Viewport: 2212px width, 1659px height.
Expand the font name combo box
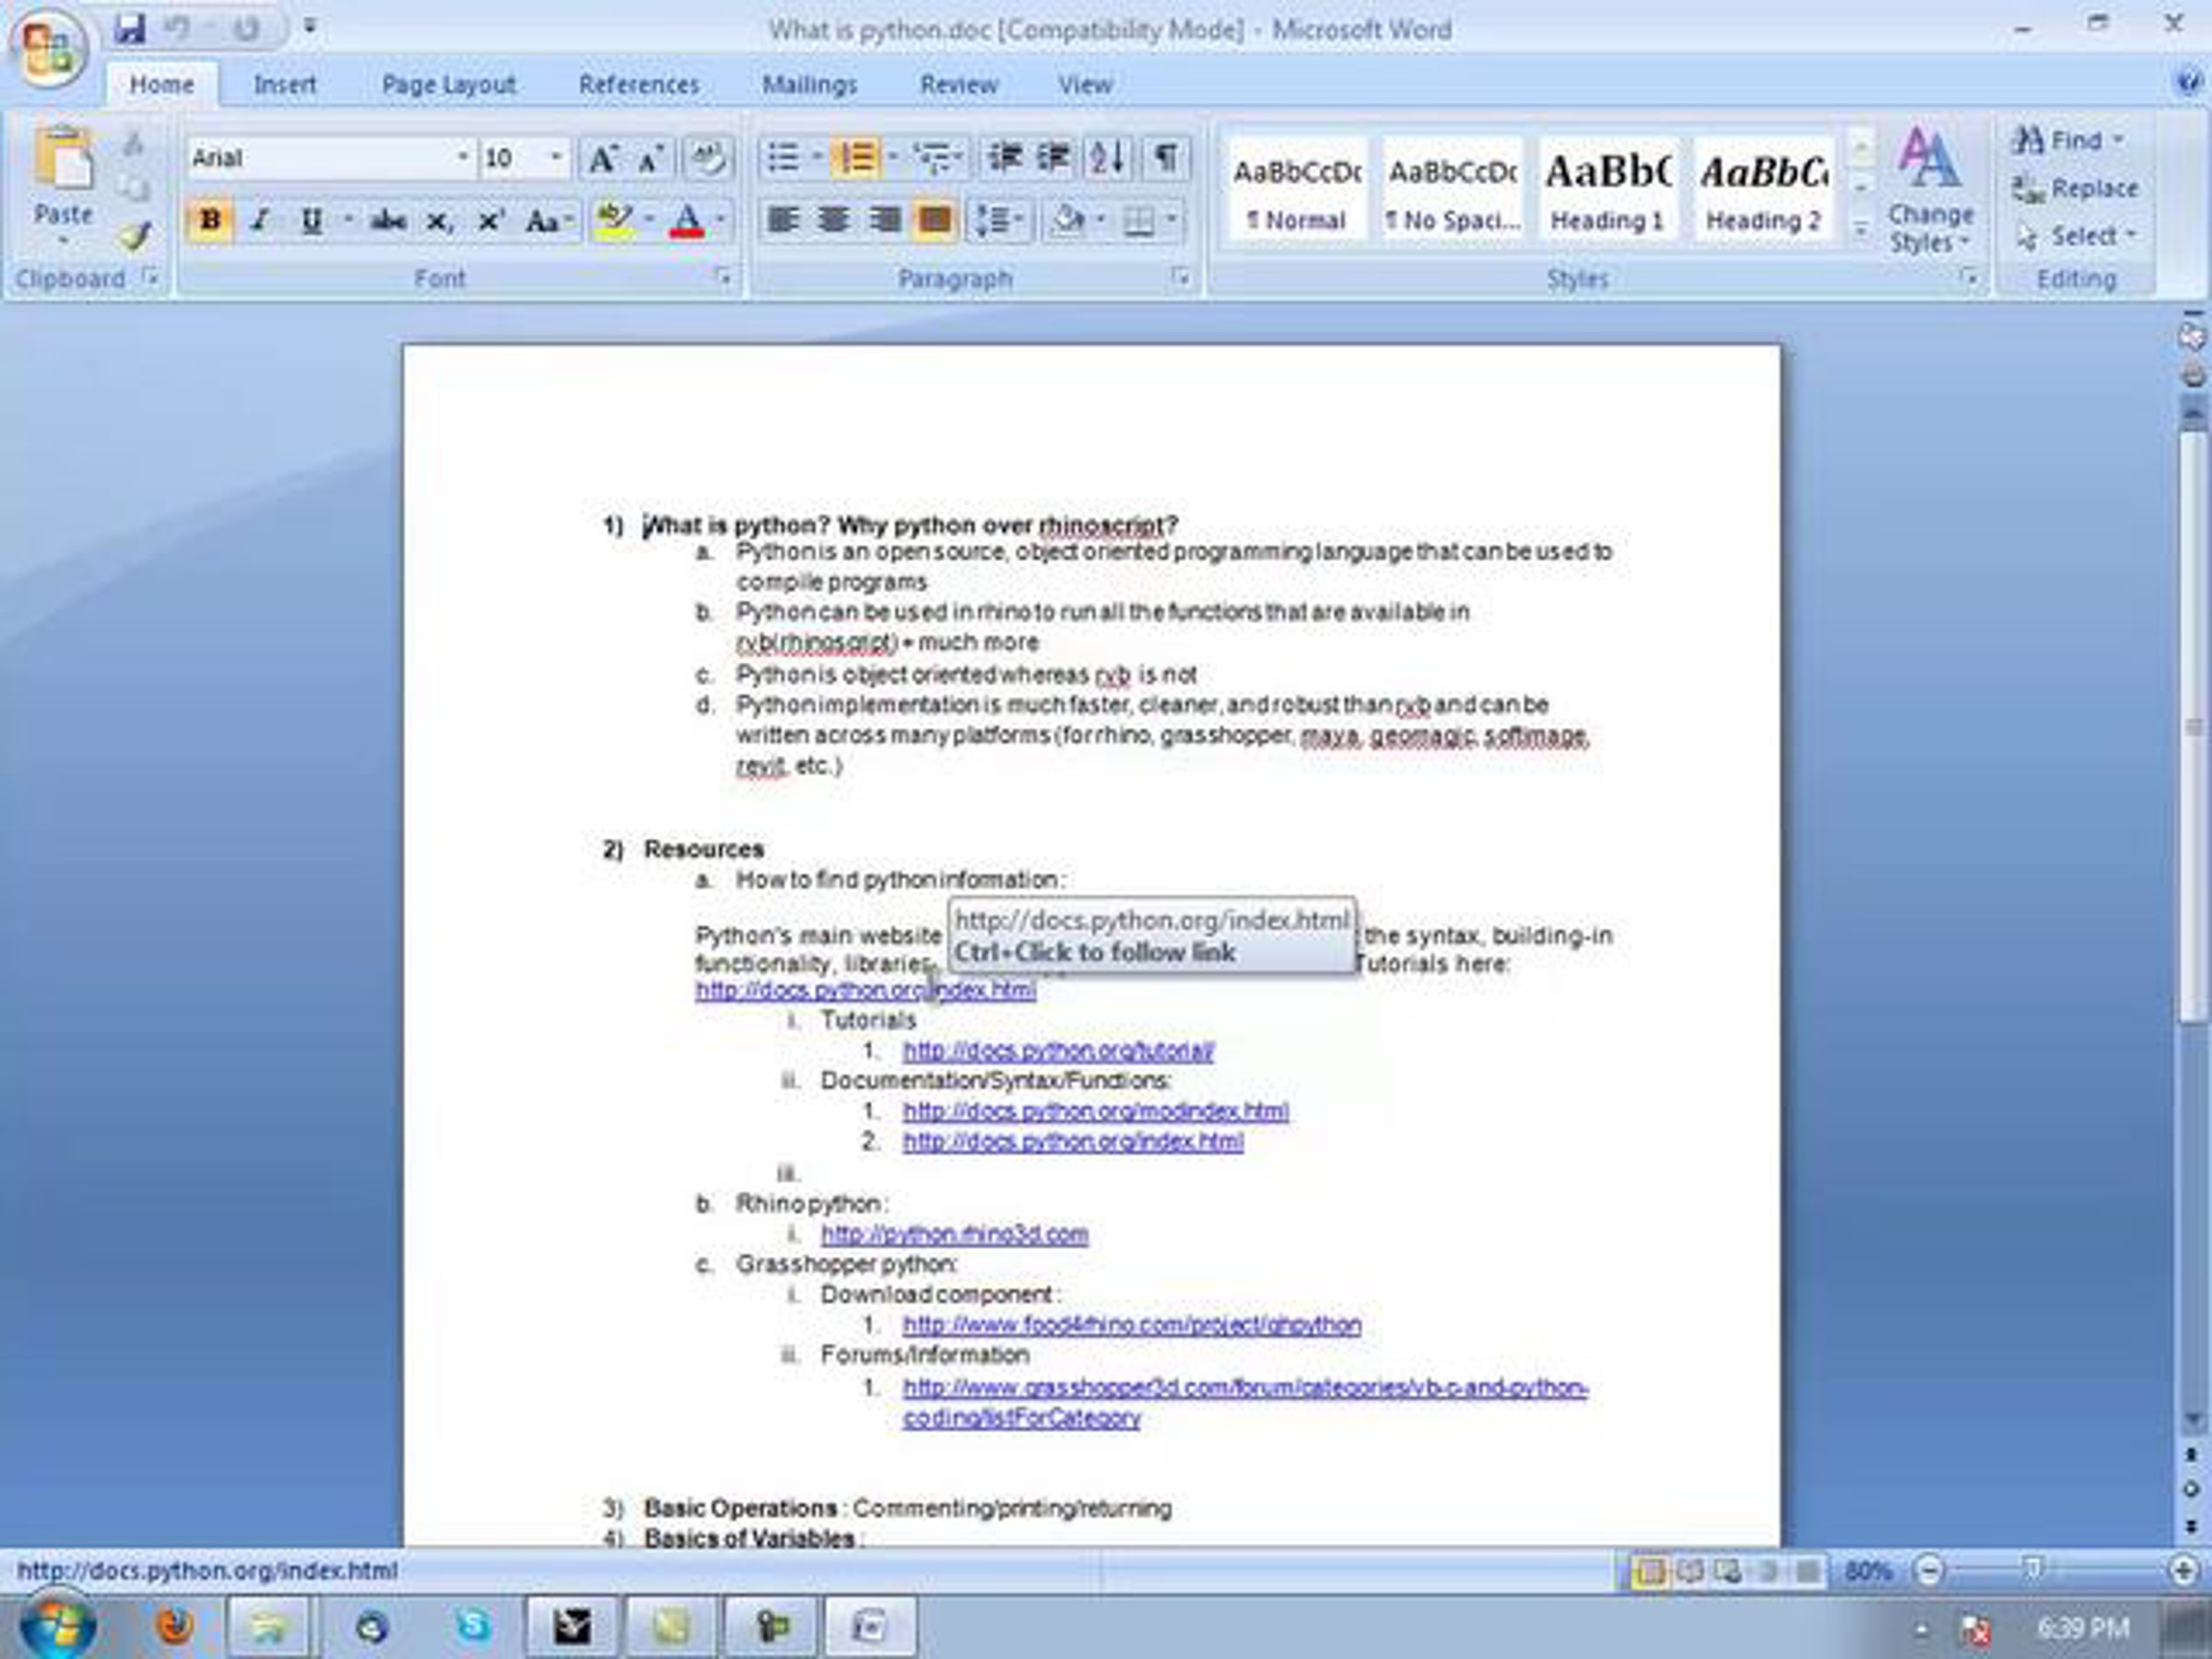(x=462, y=158)
